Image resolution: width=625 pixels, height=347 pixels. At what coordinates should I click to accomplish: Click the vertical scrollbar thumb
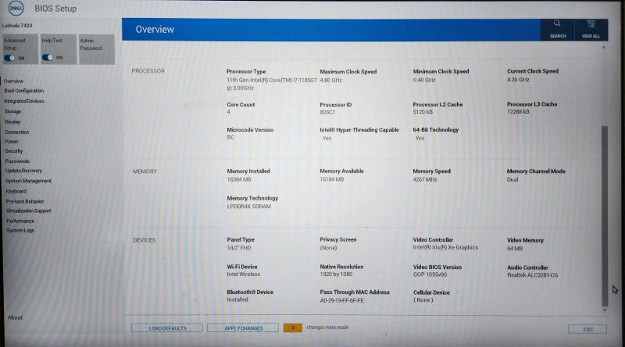coord(604,216)
